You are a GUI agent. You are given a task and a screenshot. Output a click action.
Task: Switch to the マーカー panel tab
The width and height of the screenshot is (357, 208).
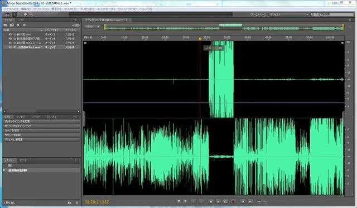tap(36, 117)
